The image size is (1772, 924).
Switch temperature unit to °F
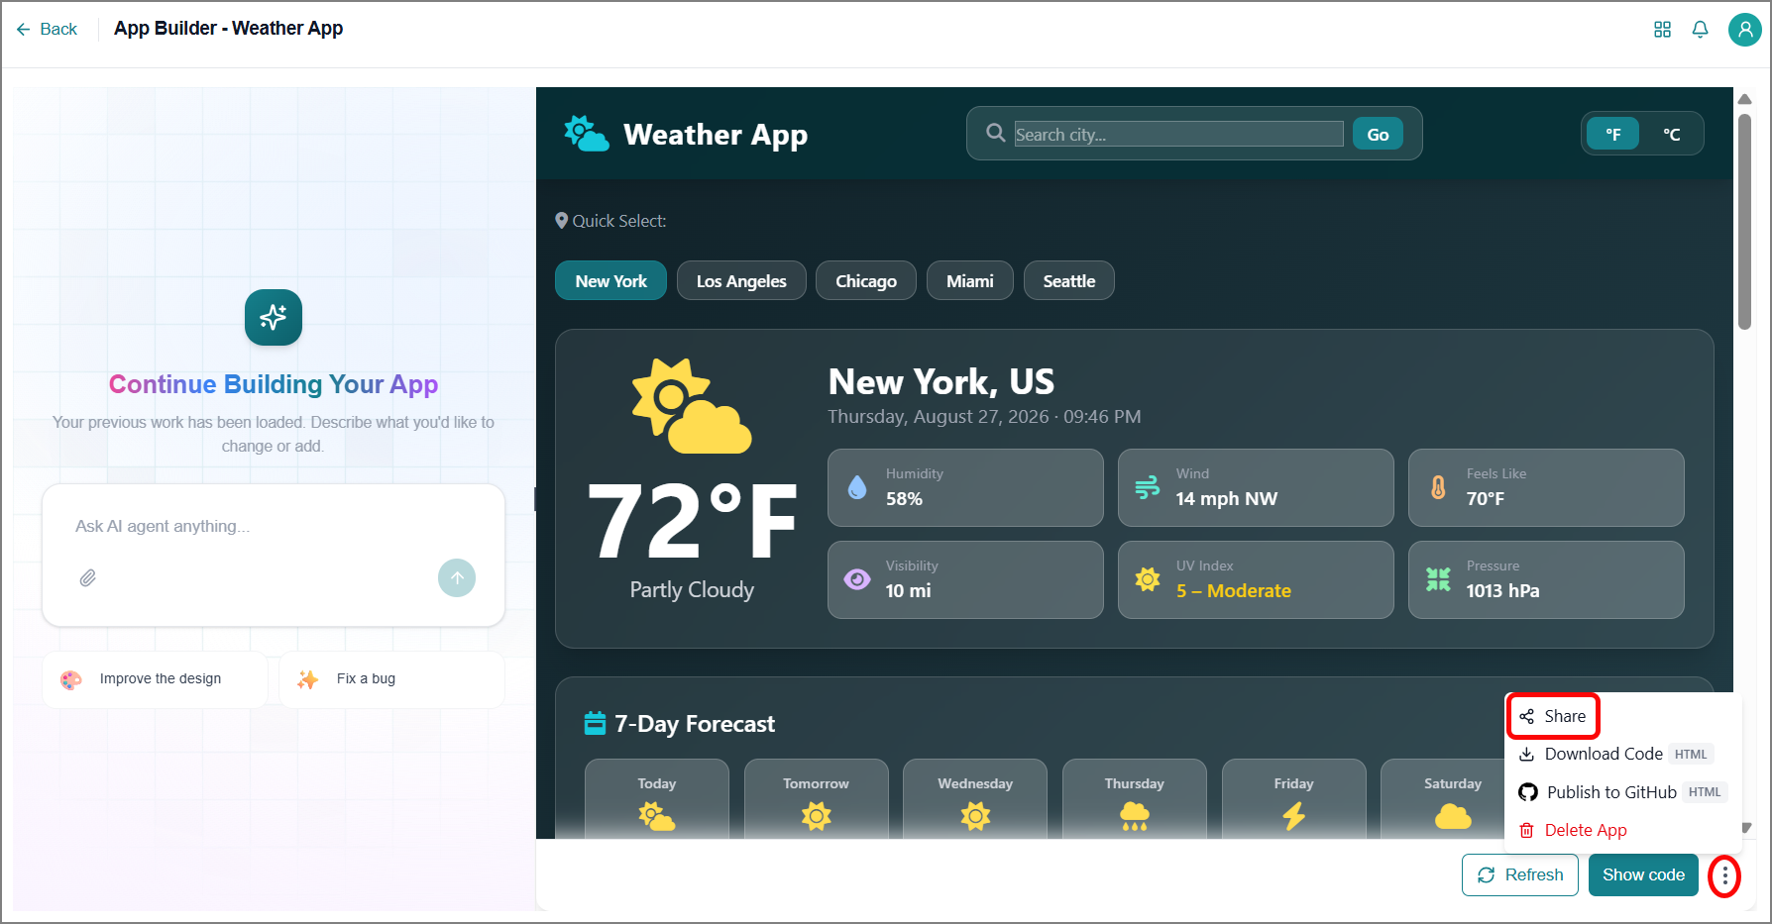1613,134
